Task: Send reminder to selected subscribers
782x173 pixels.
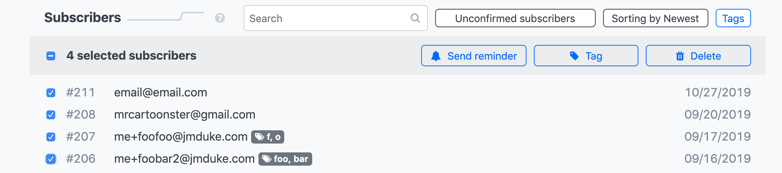Action: click(x=473, y=56)
